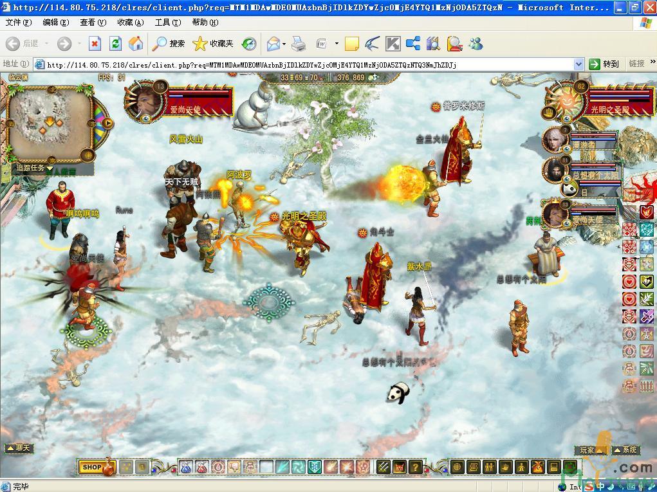Click the 转到 go button
Screen dimensions: 657x492
pos(605,64)
